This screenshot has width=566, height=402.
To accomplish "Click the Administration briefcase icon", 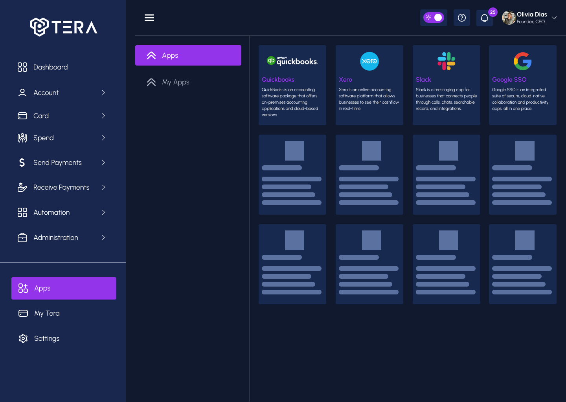I will pyautogui.click(x=22, y=238).
